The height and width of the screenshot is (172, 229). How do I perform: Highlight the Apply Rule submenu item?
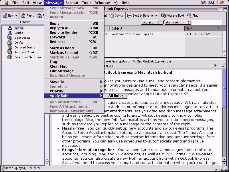(x=74, y=96)
